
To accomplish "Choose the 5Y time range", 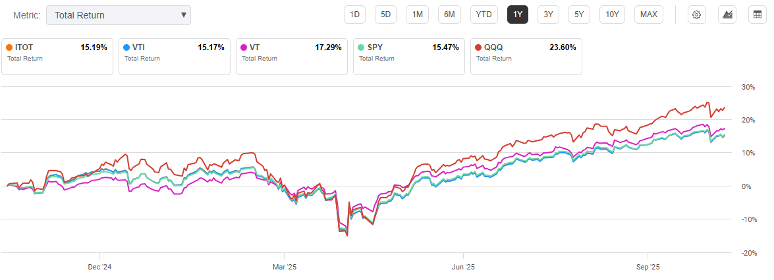I will [x=578, y=14].
